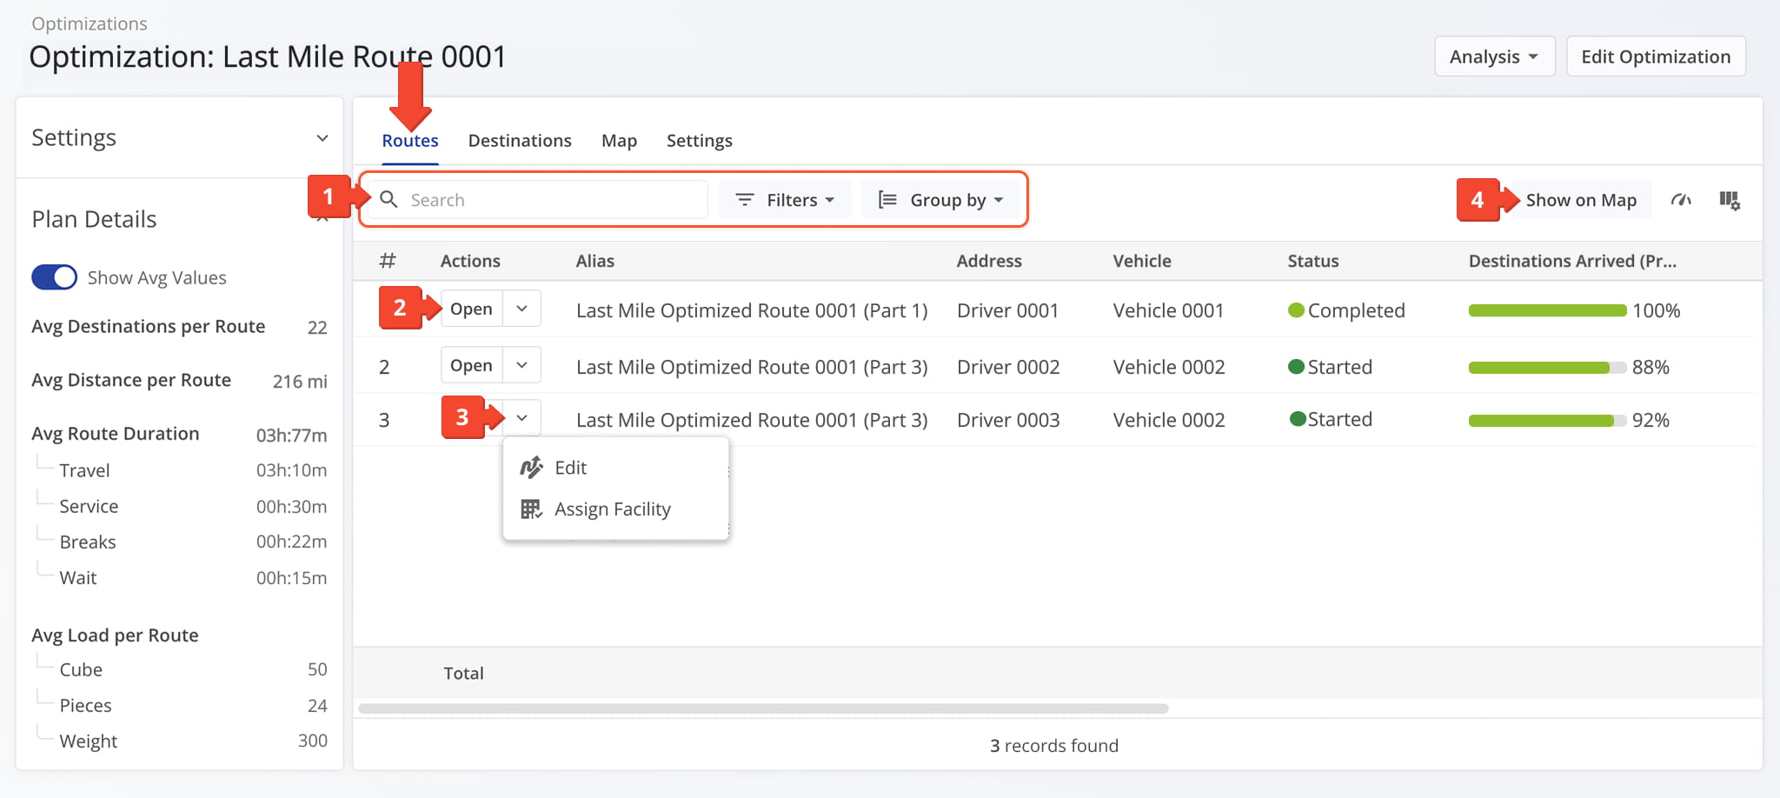Switch to the Routes tab
The height and width of the screenshot is (798, 1780).
410,141
